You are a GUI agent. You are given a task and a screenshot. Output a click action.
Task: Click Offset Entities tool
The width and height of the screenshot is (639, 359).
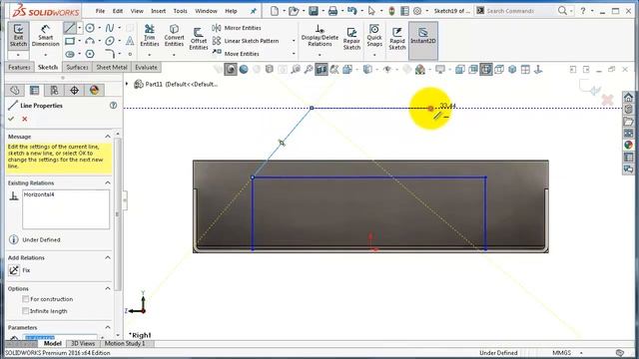tap(199, 39)
